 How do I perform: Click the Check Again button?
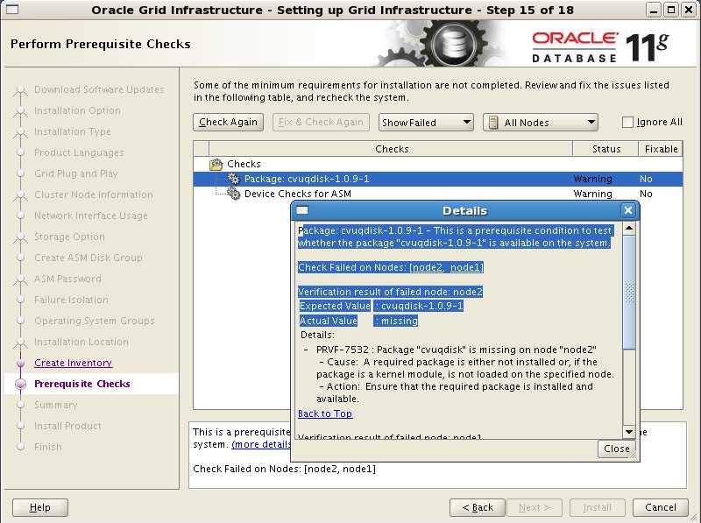coord(228,122)
